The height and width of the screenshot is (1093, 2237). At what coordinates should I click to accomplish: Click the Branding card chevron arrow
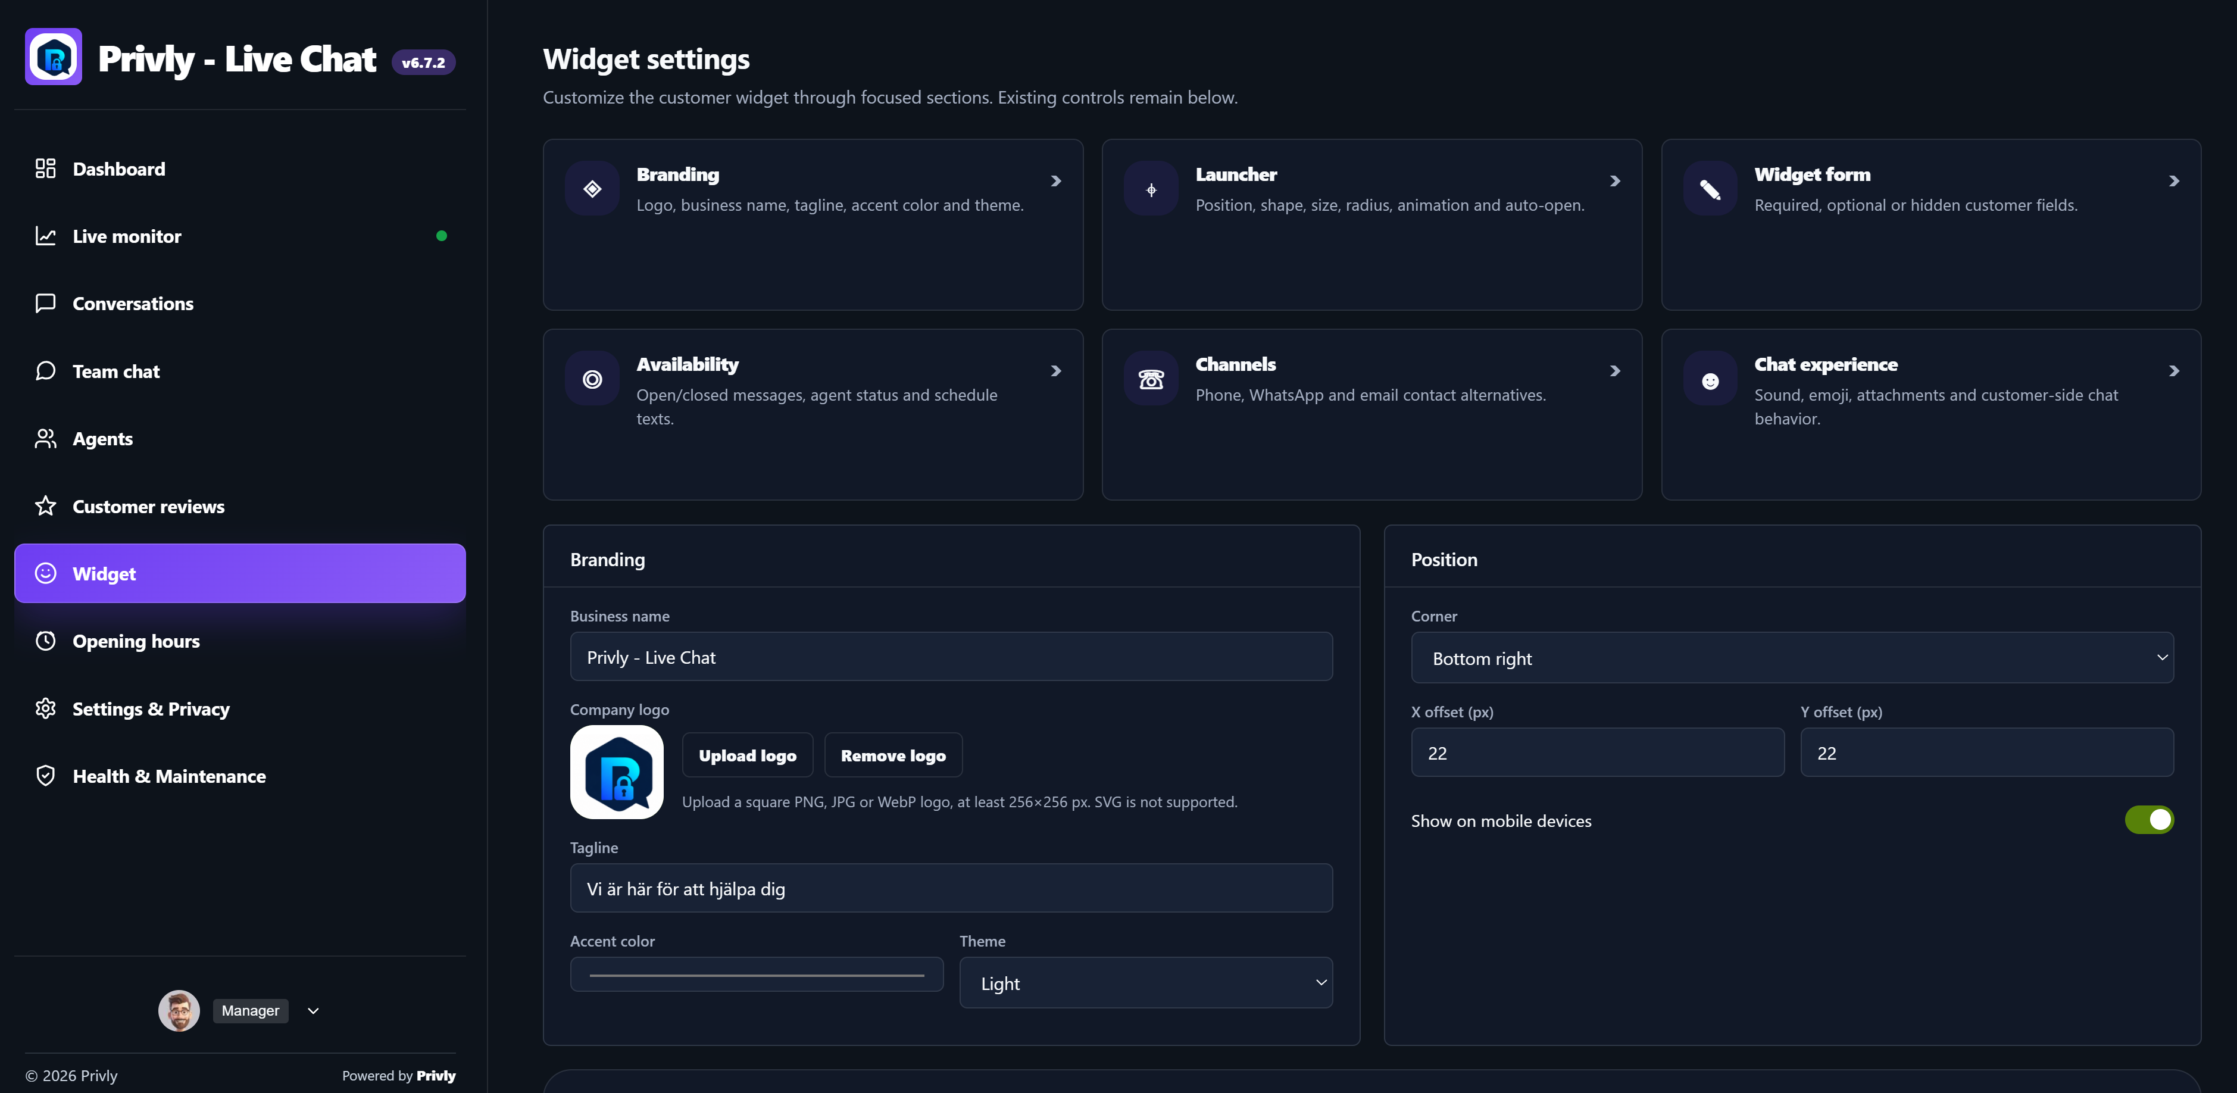[1056, 180]
